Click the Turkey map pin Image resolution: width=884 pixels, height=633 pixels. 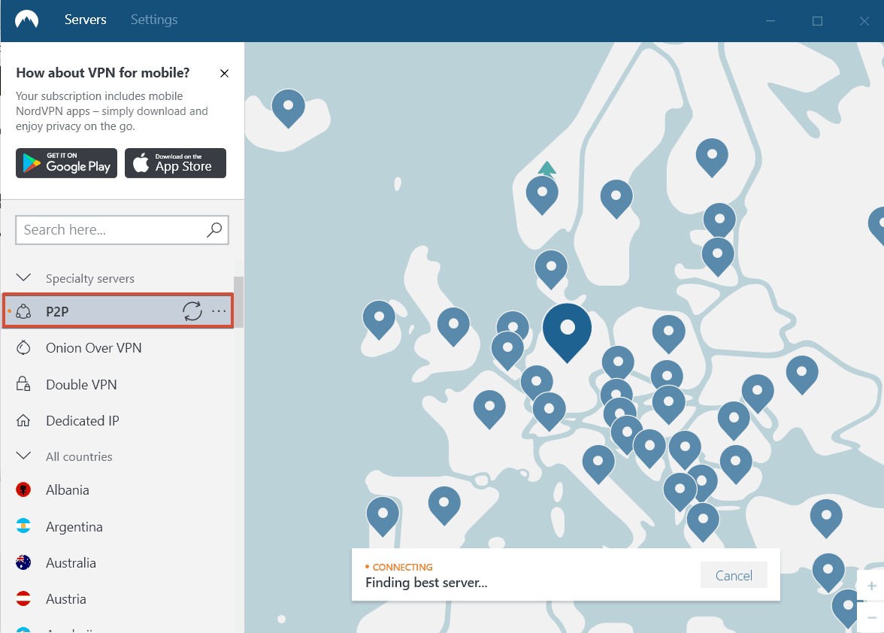pyautogui.click(x=826, y=519)
